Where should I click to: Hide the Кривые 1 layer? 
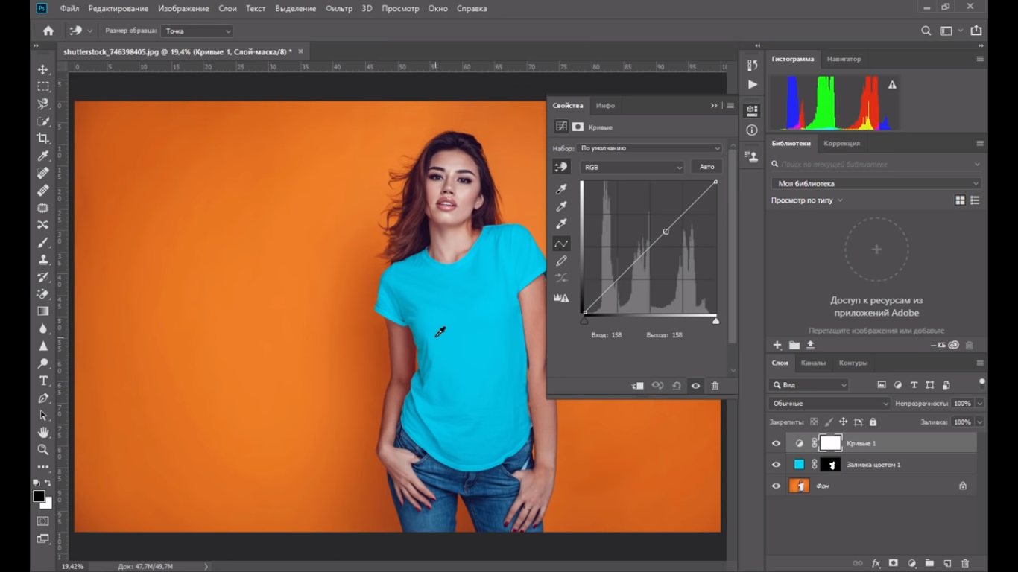[x=776, y=443]
